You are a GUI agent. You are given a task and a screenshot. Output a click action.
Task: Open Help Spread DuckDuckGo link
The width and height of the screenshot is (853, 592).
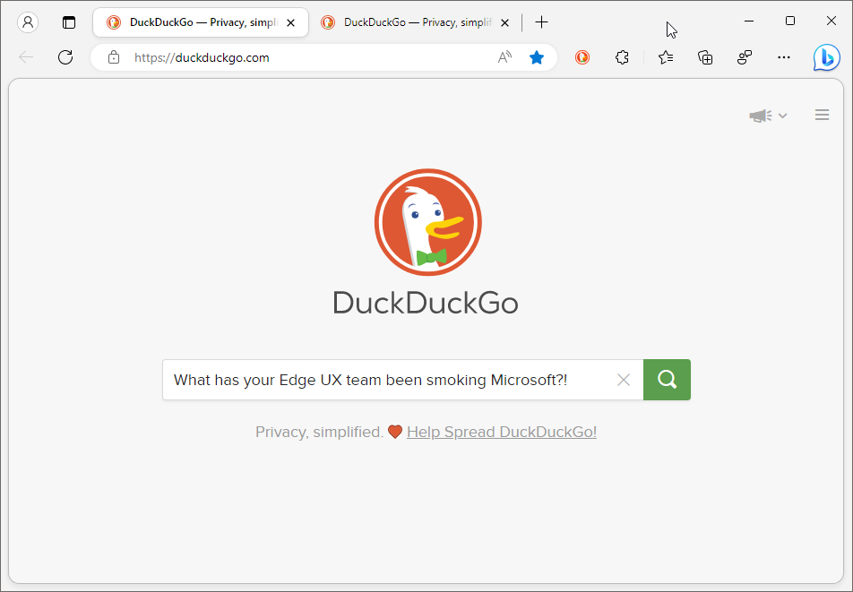[502, 432]
